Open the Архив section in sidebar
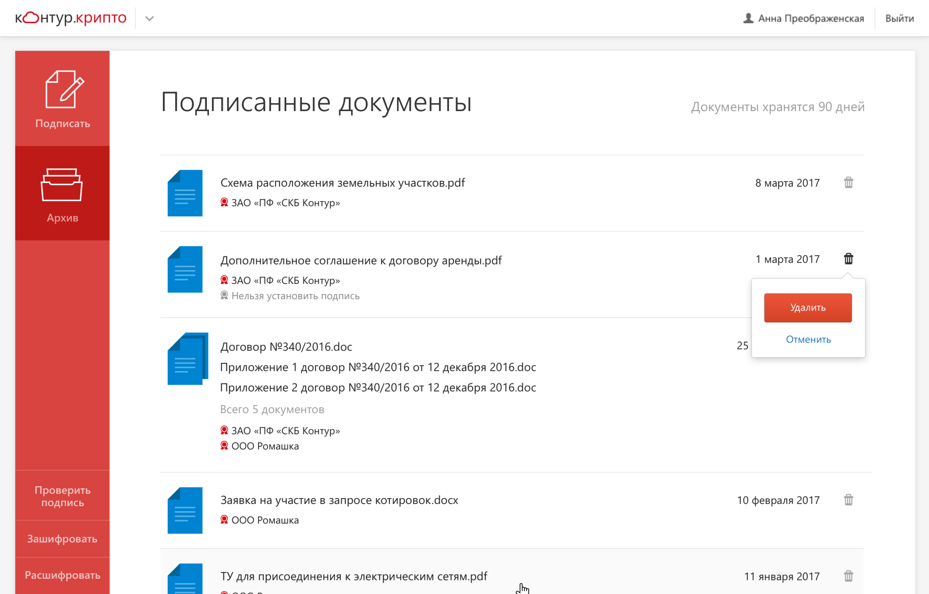This screenshot has height=594, width=929. click(62, 193)
